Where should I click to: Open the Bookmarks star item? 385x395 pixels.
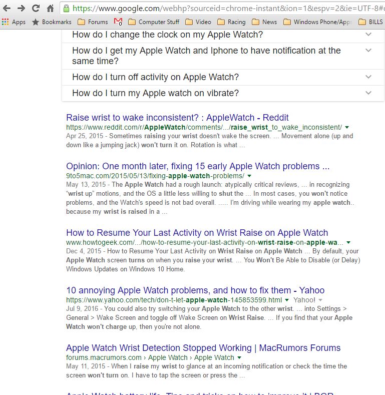click(x=52, y=22)
